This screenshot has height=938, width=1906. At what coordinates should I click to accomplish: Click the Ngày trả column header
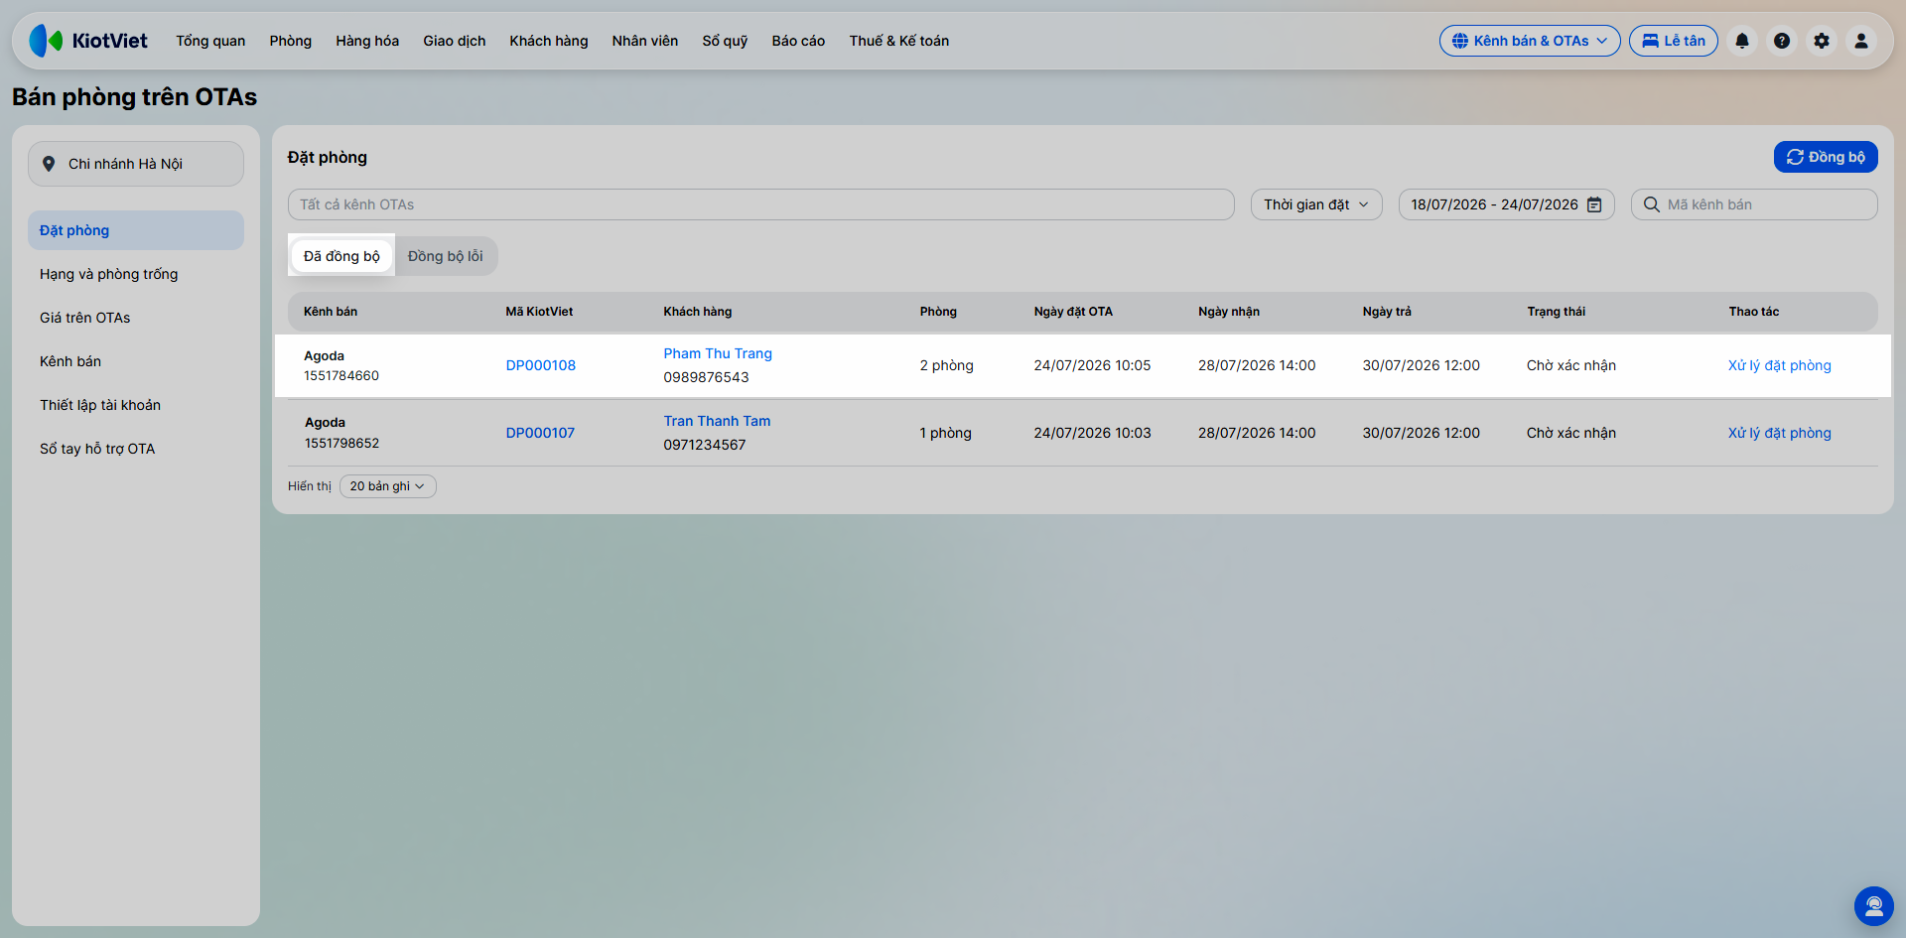point(1387,312)
